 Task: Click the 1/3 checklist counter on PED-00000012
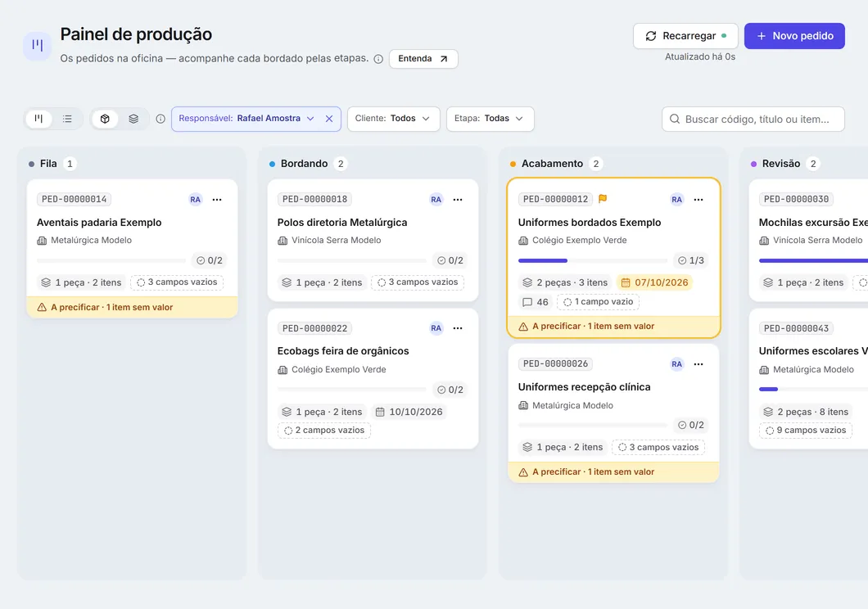(x=691, y=260)
